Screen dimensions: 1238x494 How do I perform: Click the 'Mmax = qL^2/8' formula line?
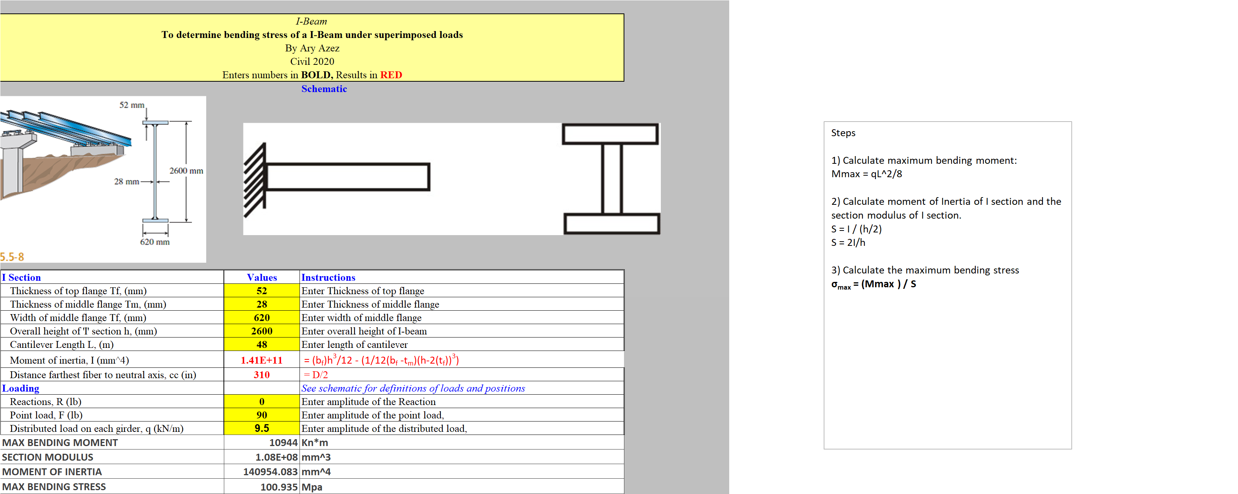coord(867,174)
